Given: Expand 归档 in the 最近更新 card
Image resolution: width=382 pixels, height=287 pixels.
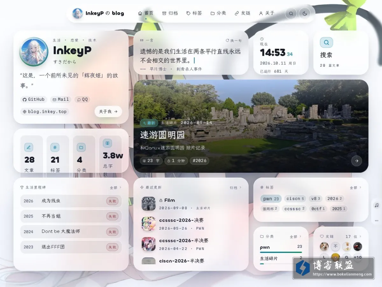Looking at the screenshot, I should tap(236, 188).
